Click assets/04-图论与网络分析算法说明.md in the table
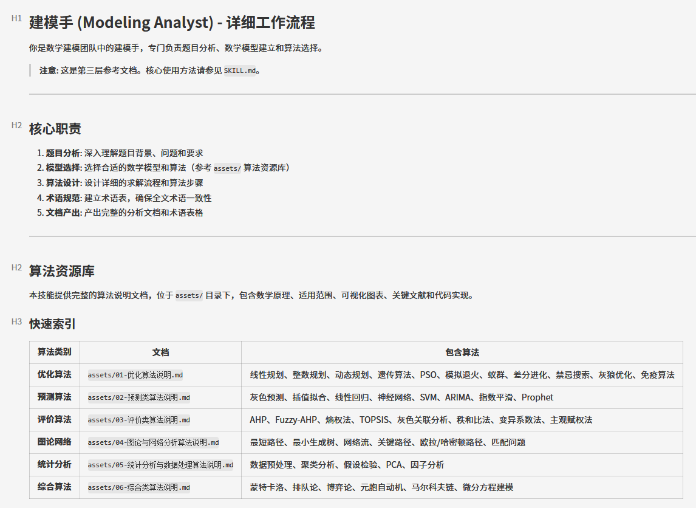The height and width of the screenshot is (508, 696). (154, 442)
